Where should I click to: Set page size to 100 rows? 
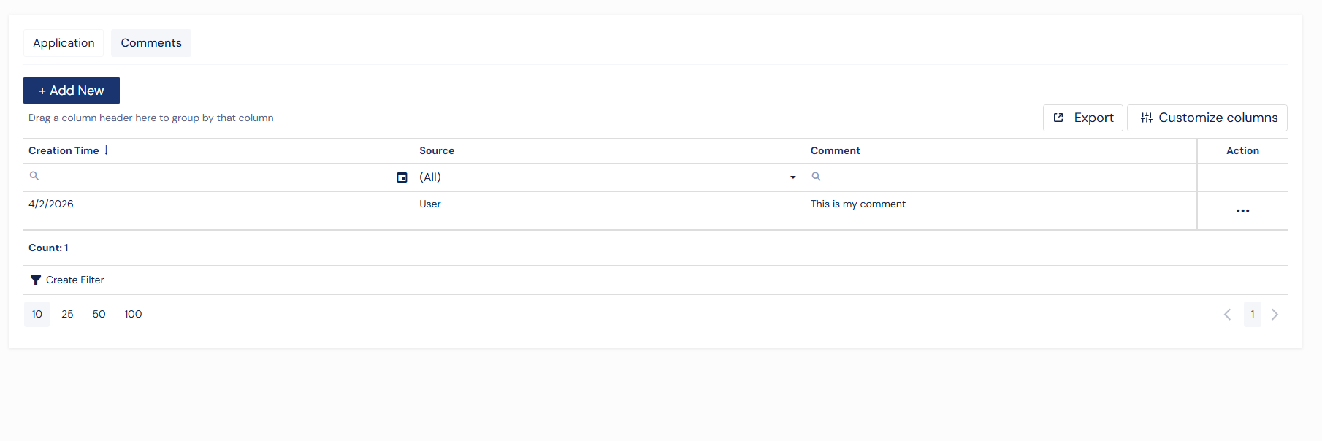(133, 315)
